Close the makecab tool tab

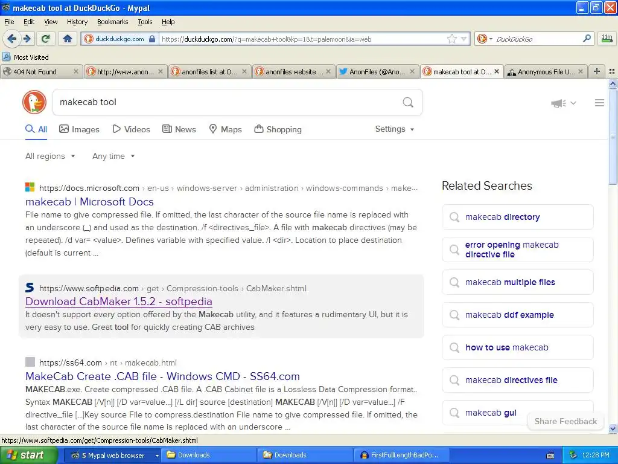[x=497, y=71]
